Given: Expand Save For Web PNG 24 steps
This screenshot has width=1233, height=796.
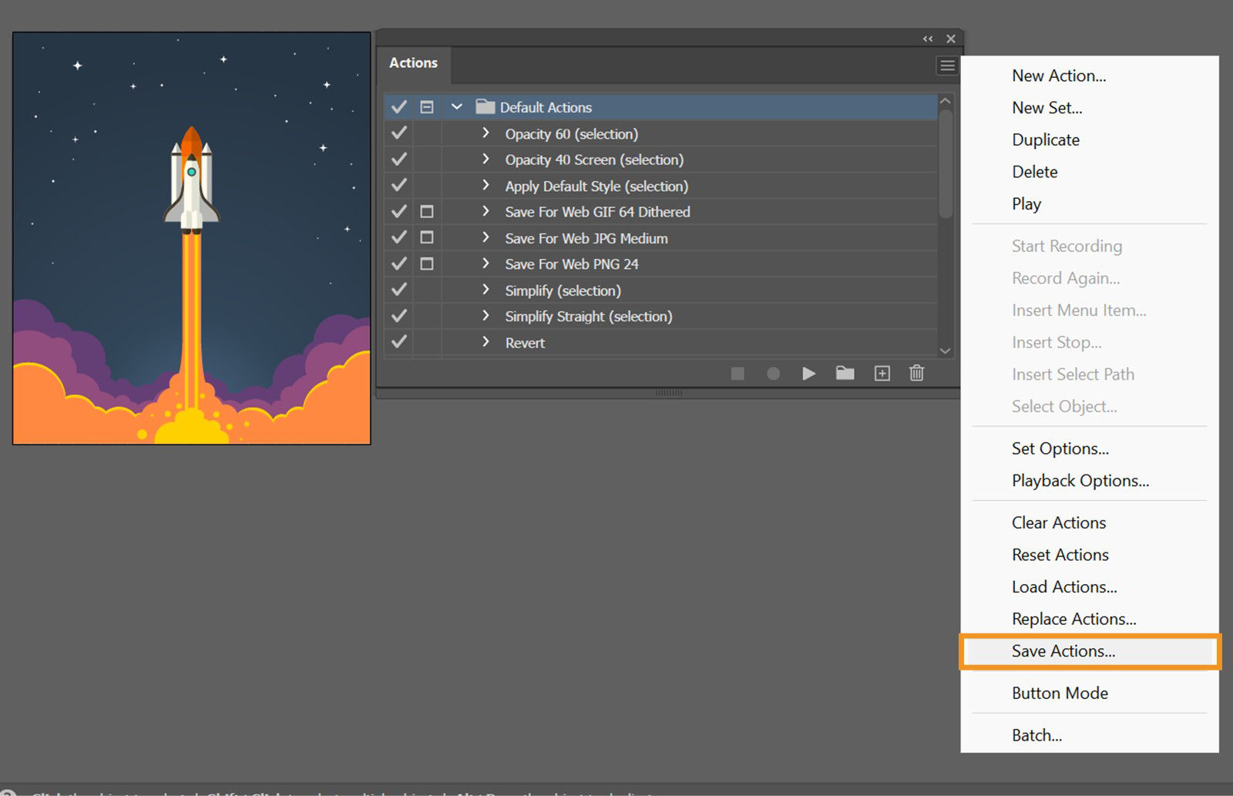Looking at the screenshot, I should (x=485, y=264).
